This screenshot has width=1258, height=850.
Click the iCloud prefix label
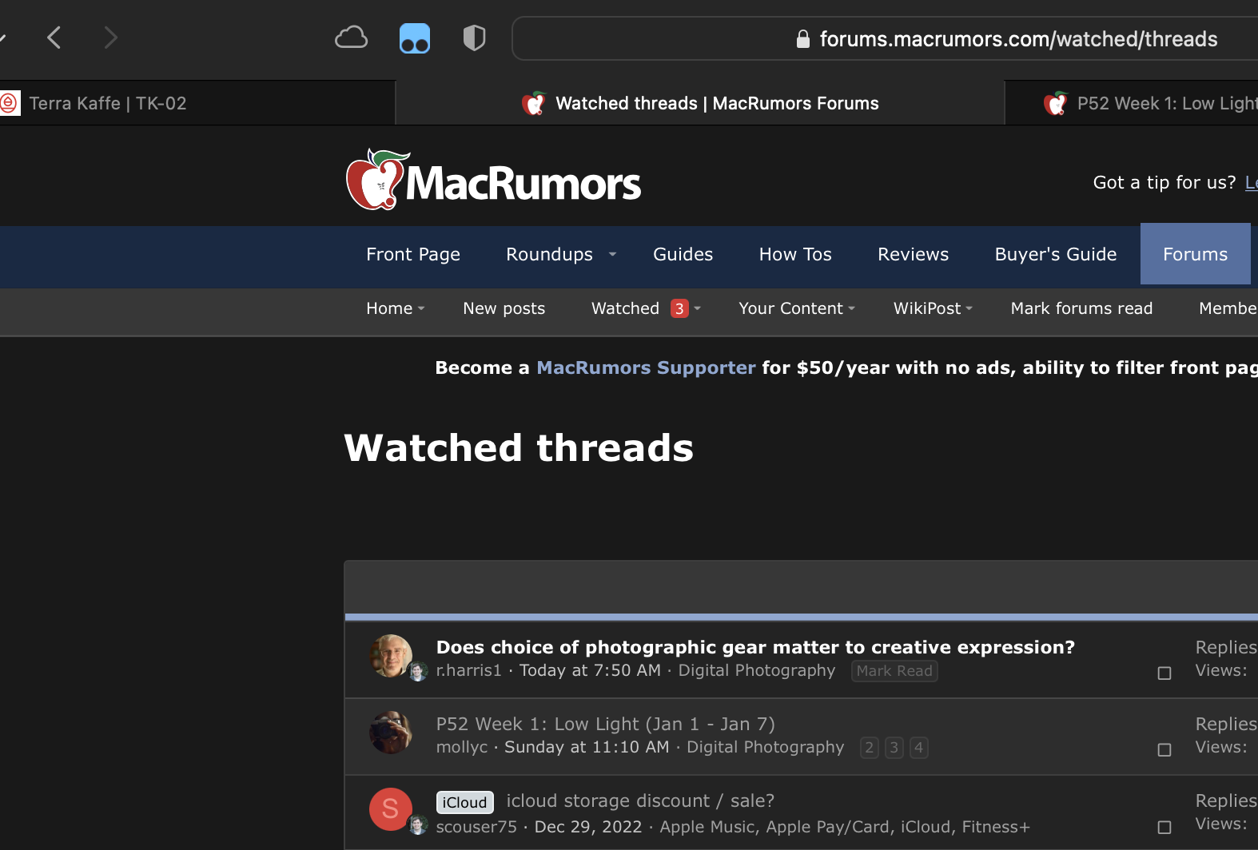(x=465, y=802)
